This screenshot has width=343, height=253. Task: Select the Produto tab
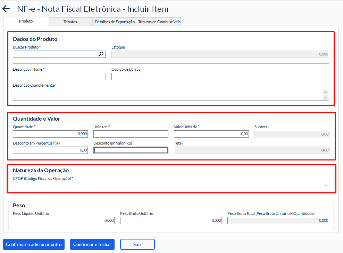click(x=26, y=21)
